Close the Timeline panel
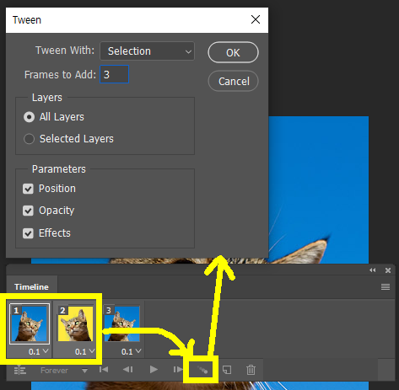Screen dimensions: 399x390 point(388,270)
